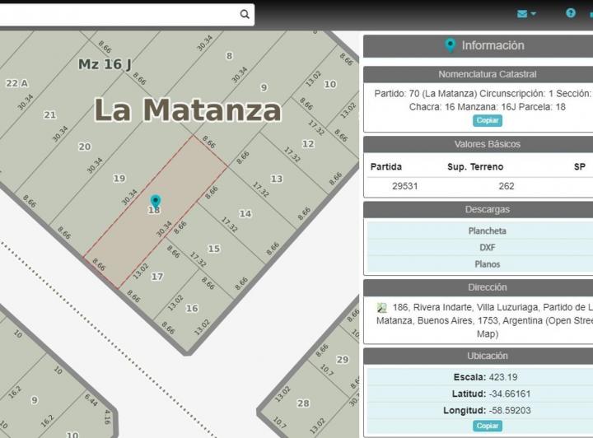Click the Dirección section header
The height and width of the screenshot is (438, 593).
coord(487,287)
